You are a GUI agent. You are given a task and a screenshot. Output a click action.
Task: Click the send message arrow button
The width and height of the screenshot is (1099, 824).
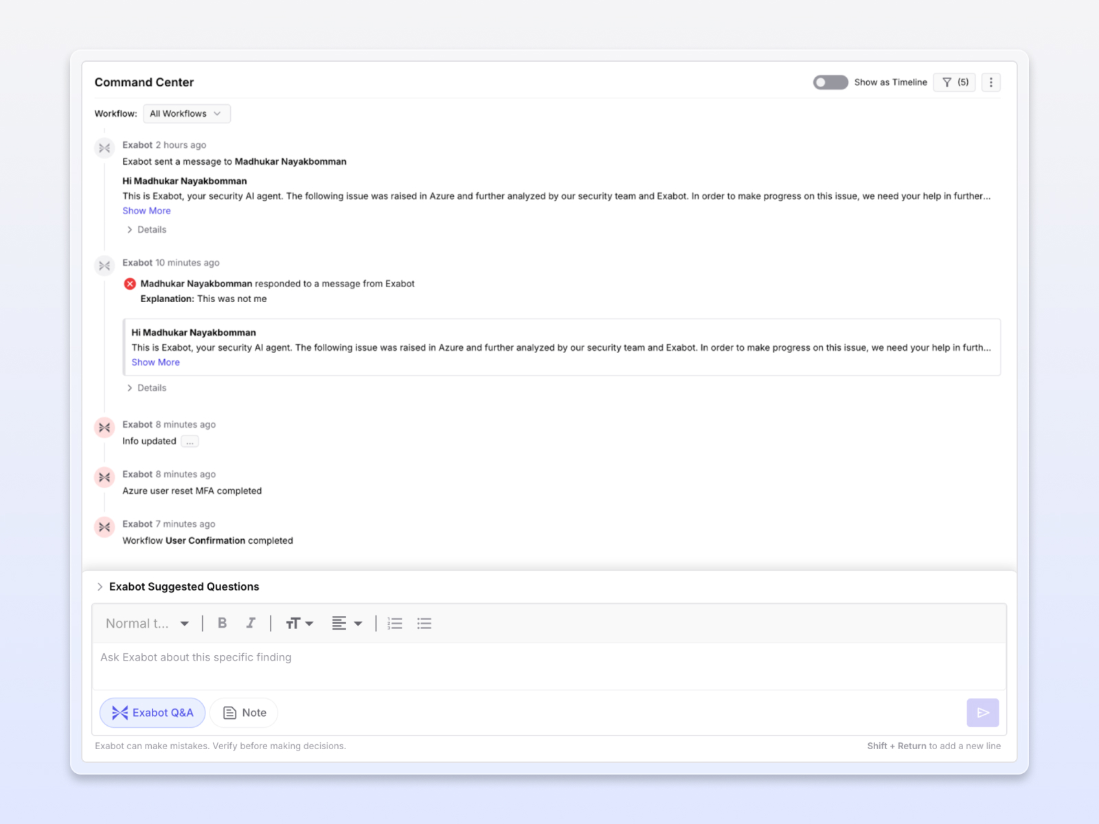[x=983, y=713]
